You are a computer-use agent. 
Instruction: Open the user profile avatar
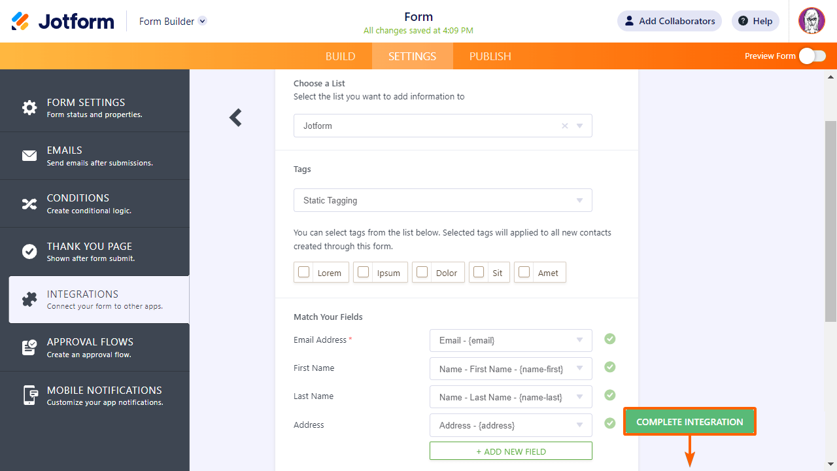coord(811,21)
